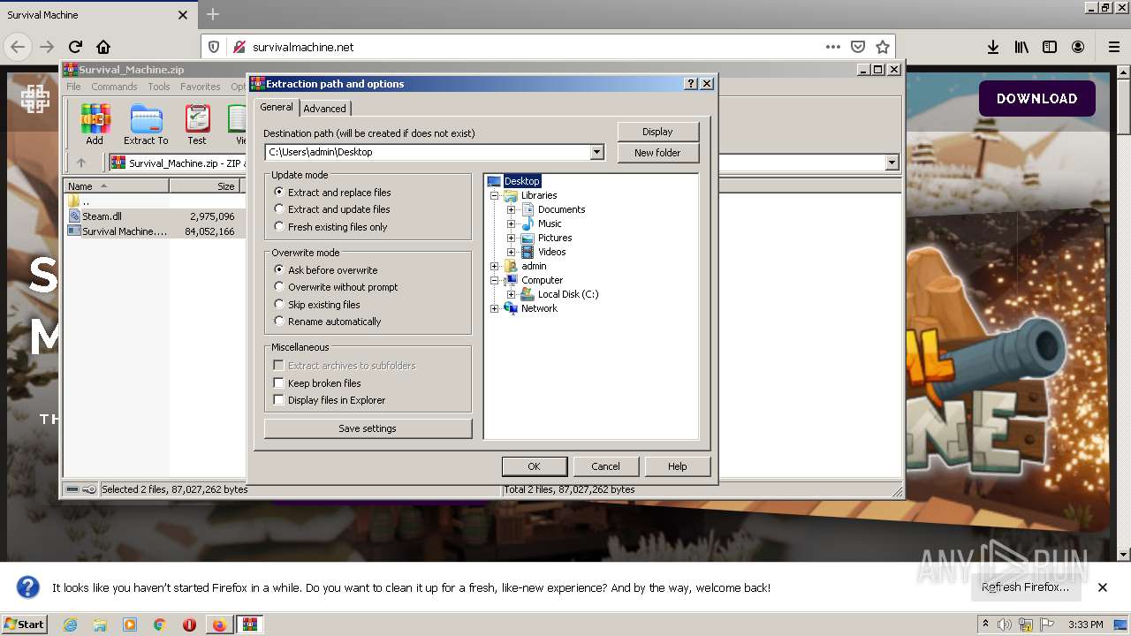Expand the Videos tree node

(511, 252)
